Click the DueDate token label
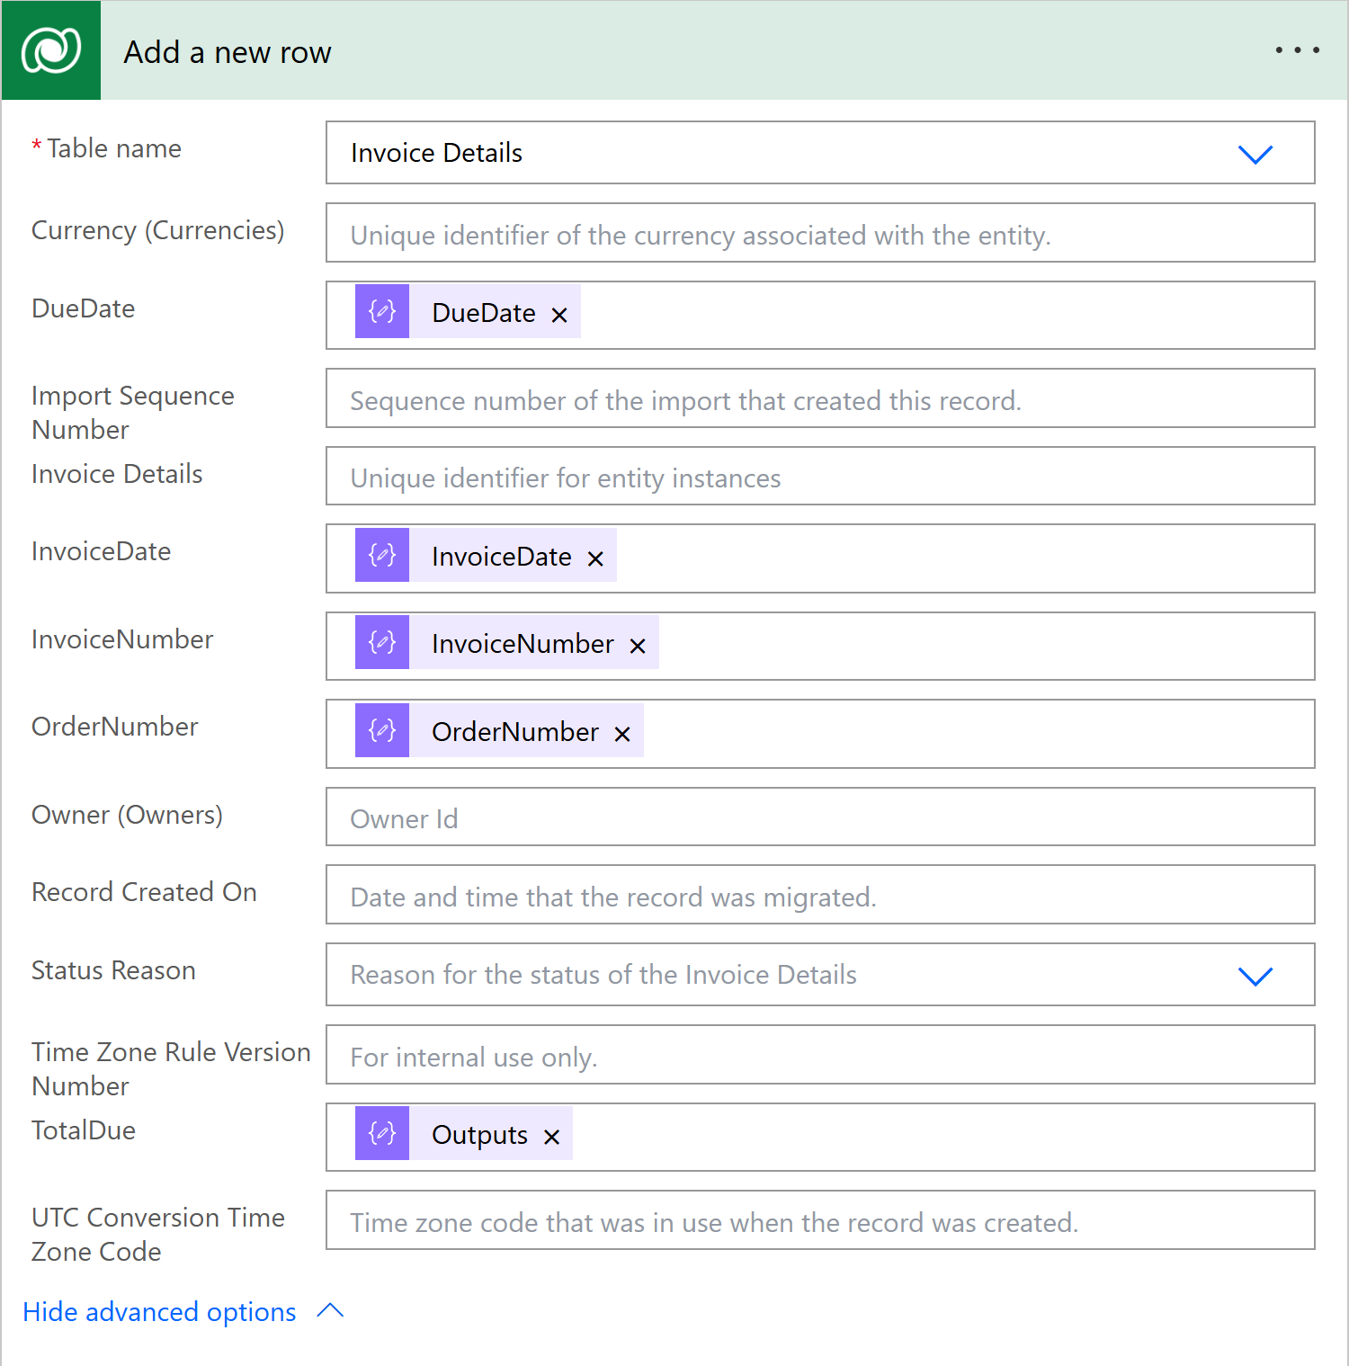The image size is (1349, 1366). point(484,313)
